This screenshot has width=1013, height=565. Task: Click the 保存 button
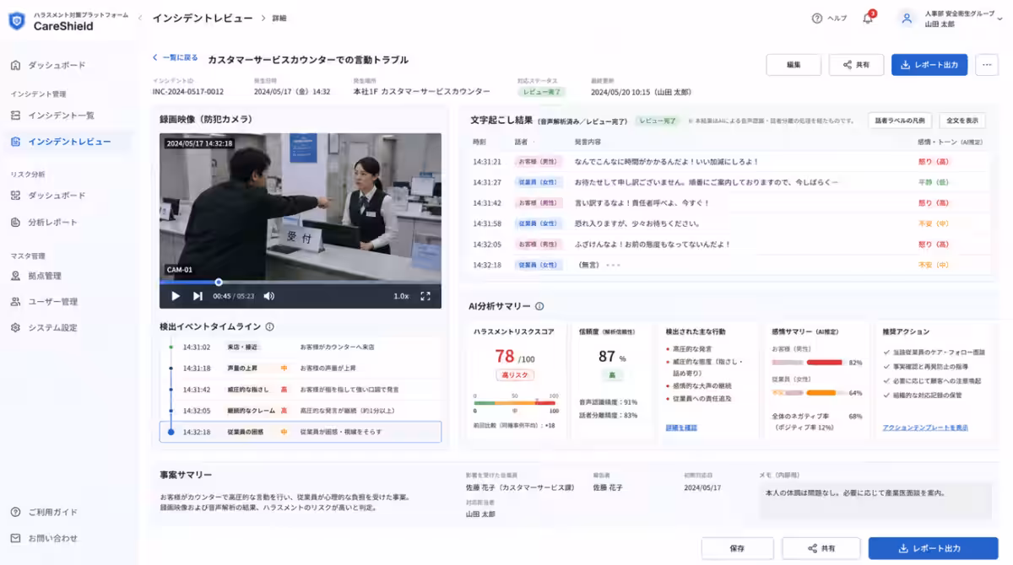click(737, 548)
